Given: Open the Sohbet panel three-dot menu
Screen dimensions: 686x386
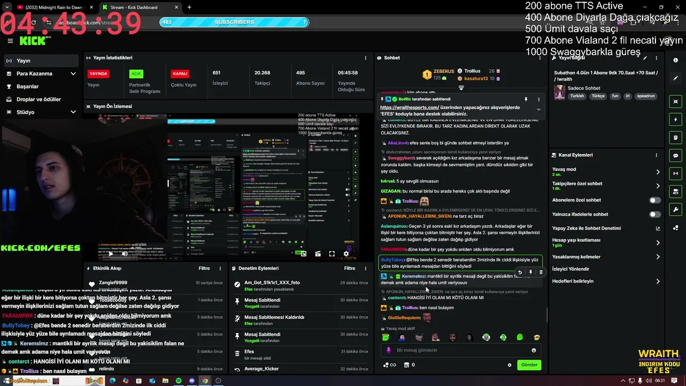Looking at the screenshot, I should click(540, 57).
